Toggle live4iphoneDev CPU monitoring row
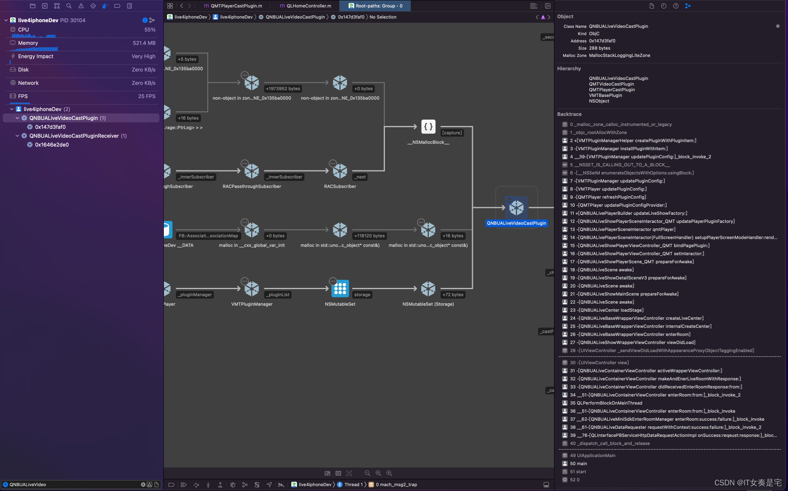Viewport: 788px width, 491px height. (82, 29)
